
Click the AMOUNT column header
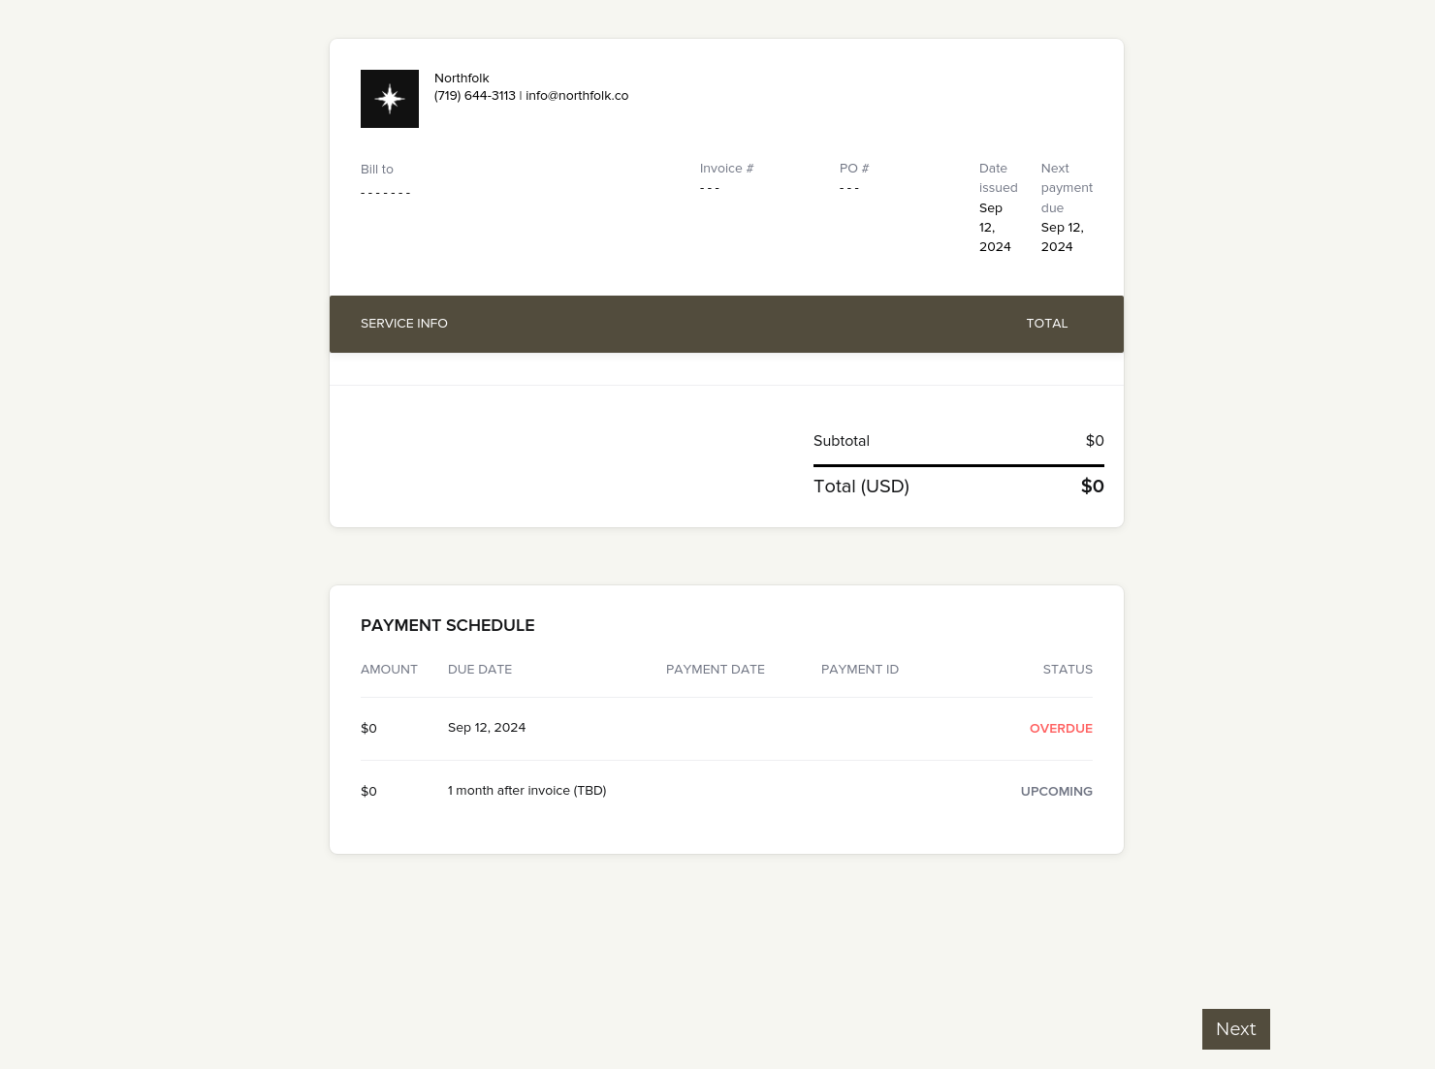389,670
